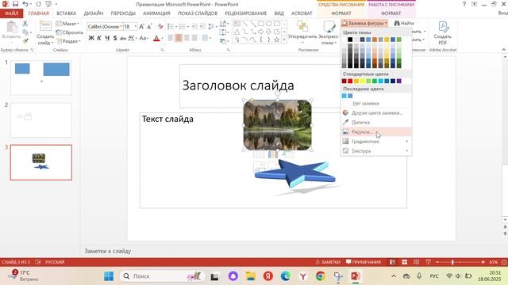Click the Create PDF Acrobat icon
This screenshot has height=285, width=508.
coord(443,32)
